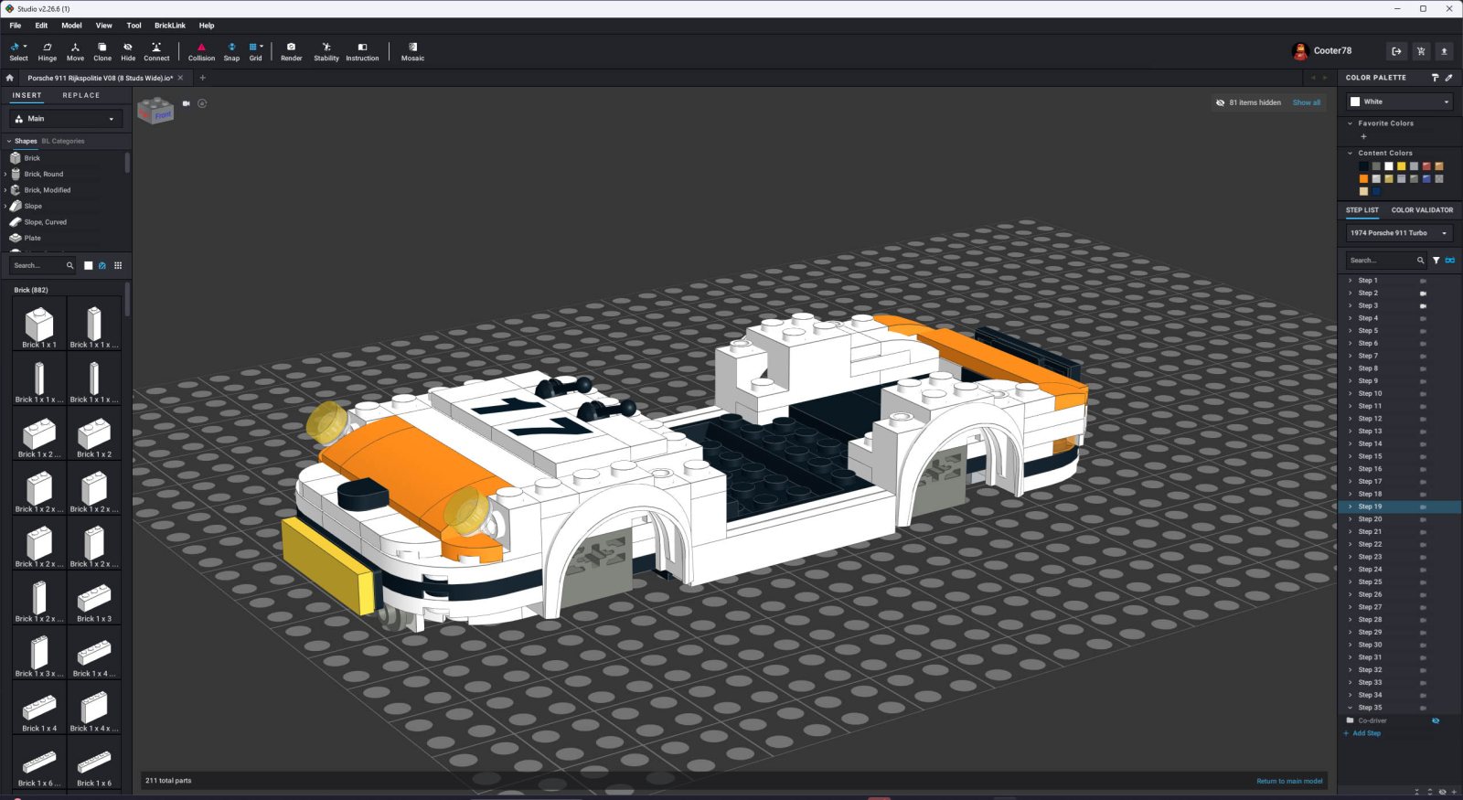
Task: Launch the Mosaic tool
Action: click(412, 51)
